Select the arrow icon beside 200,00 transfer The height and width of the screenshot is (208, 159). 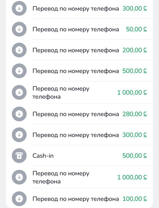19,50
